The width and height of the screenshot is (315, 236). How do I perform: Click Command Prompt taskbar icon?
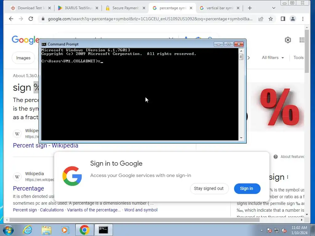coord(103,230)
